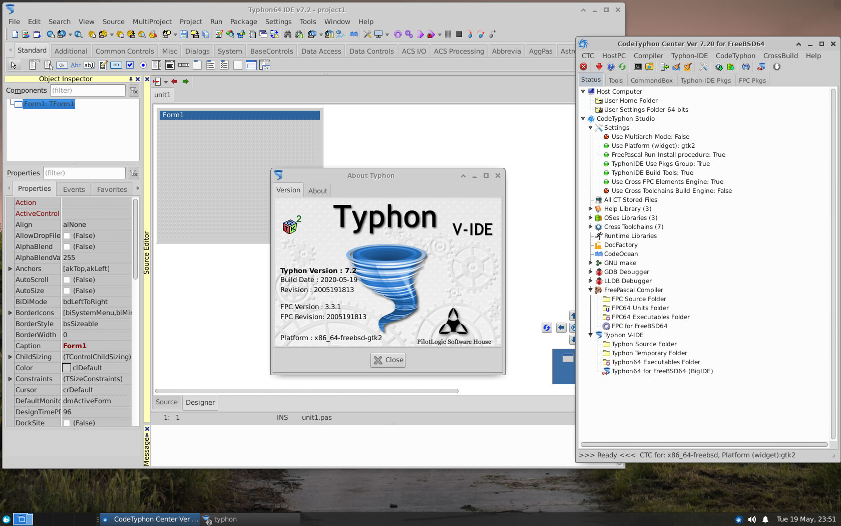
Task: Click the red back arrow in Source Editor
Action: 174,81
